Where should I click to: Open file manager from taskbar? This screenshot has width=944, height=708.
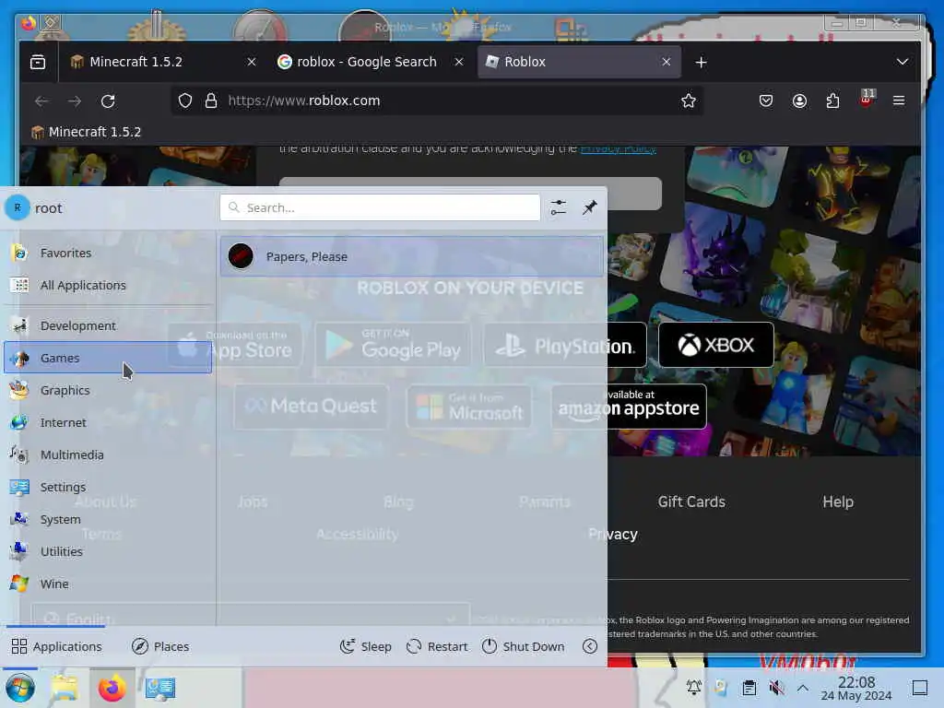coord(65,688)
